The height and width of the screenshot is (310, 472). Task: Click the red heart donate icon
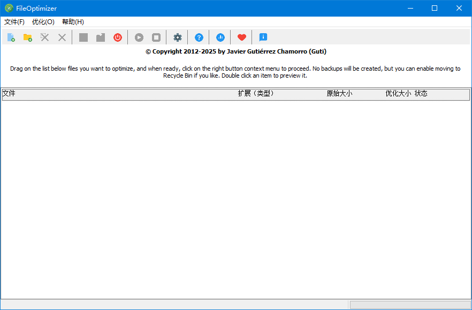pyautogui.click(x=242, y=37)
